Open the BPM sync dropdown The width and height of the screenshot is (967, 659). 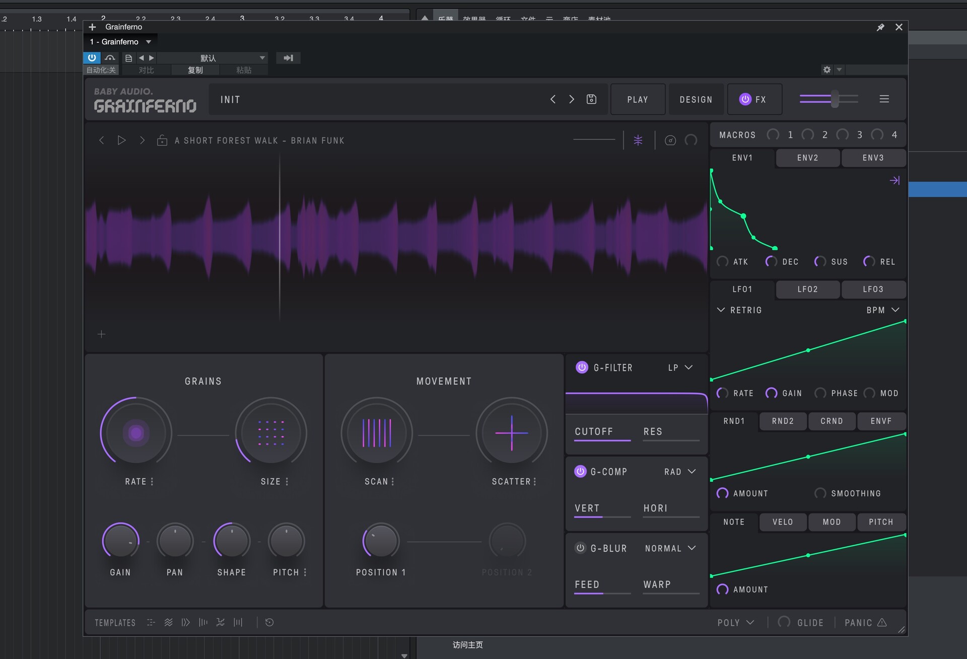[x=882, y=310]
